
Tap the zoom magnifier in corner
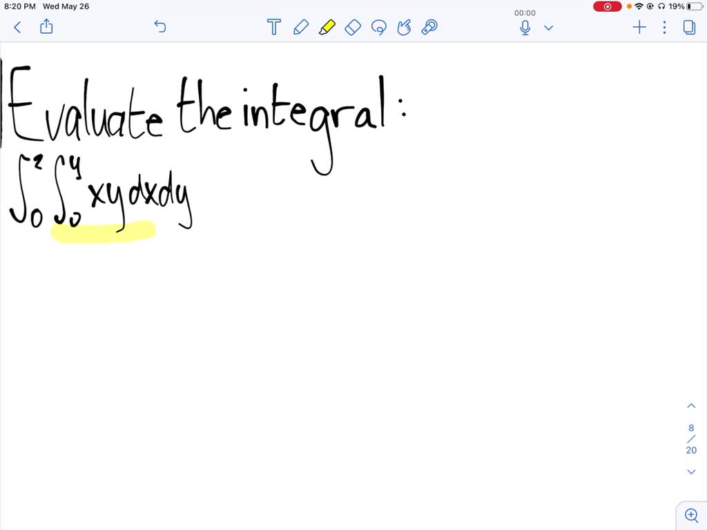pyautogui.click(x=691, y=515)
